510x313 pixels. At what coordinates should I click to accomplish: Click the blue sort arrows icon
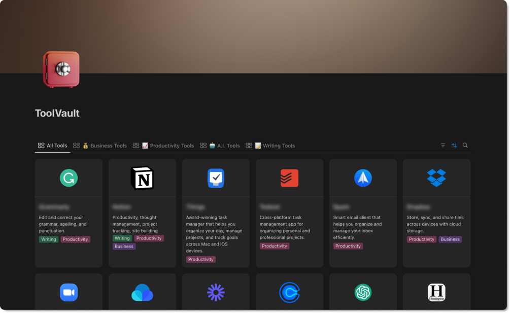[x=454, y=145]
